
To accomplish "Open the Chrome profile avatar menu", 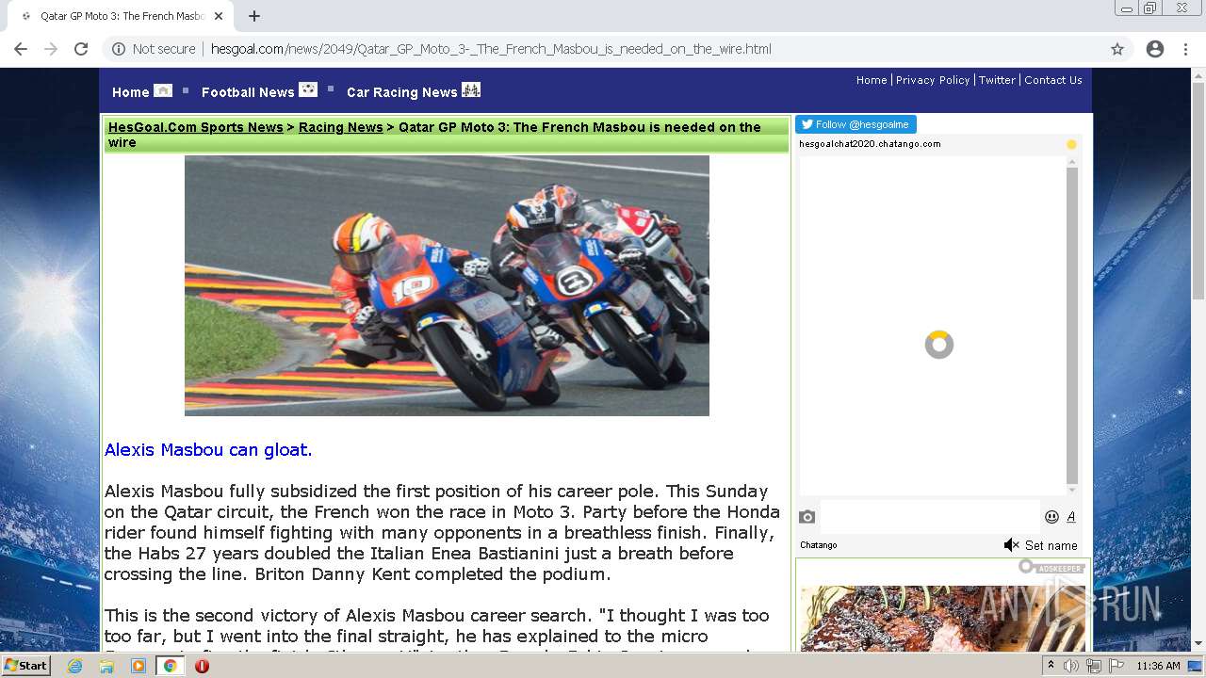I will tap(1155, 49).
